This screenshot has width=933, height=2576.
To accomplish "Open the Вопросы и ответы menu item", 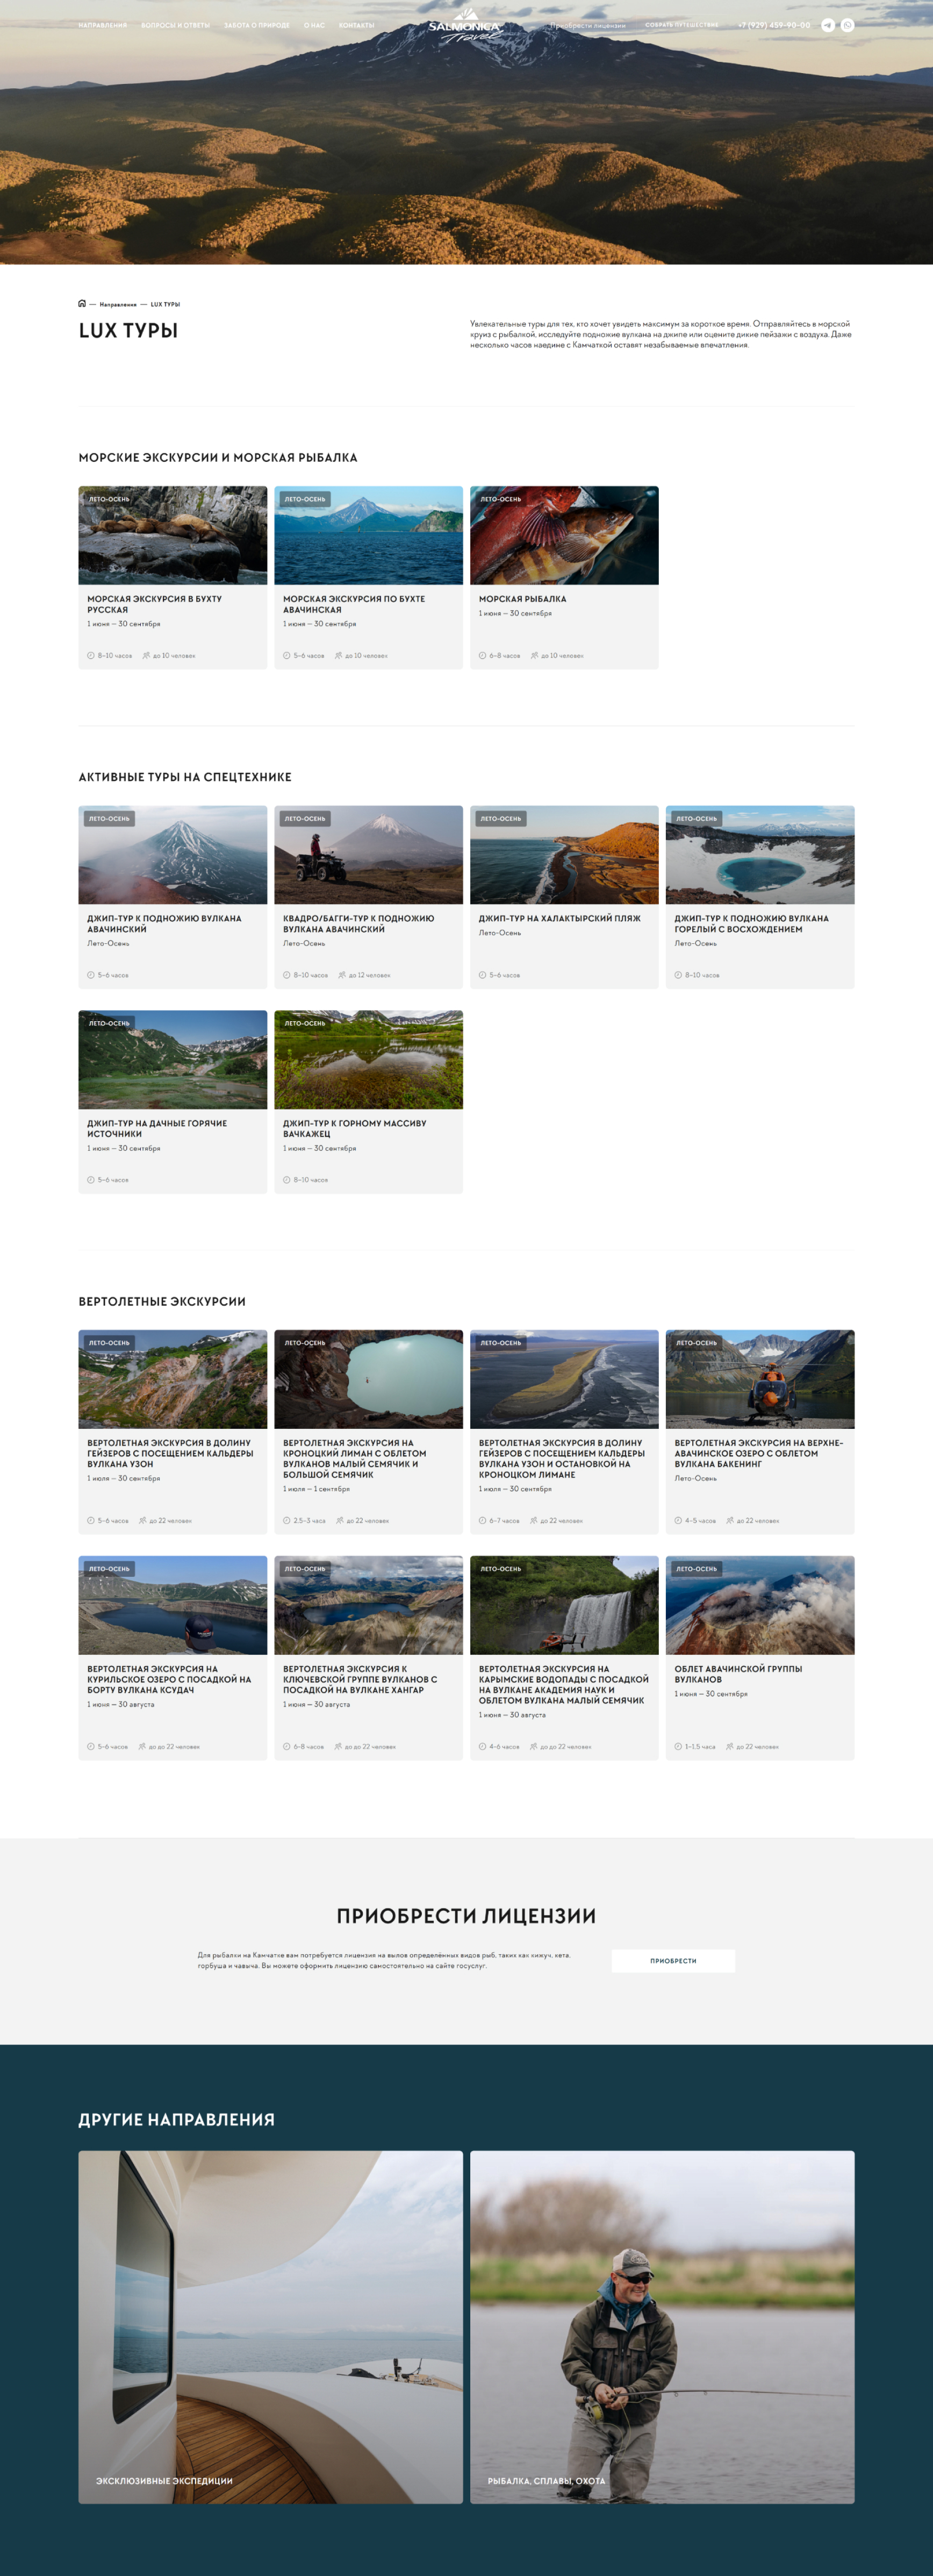I will click(176, 25).
